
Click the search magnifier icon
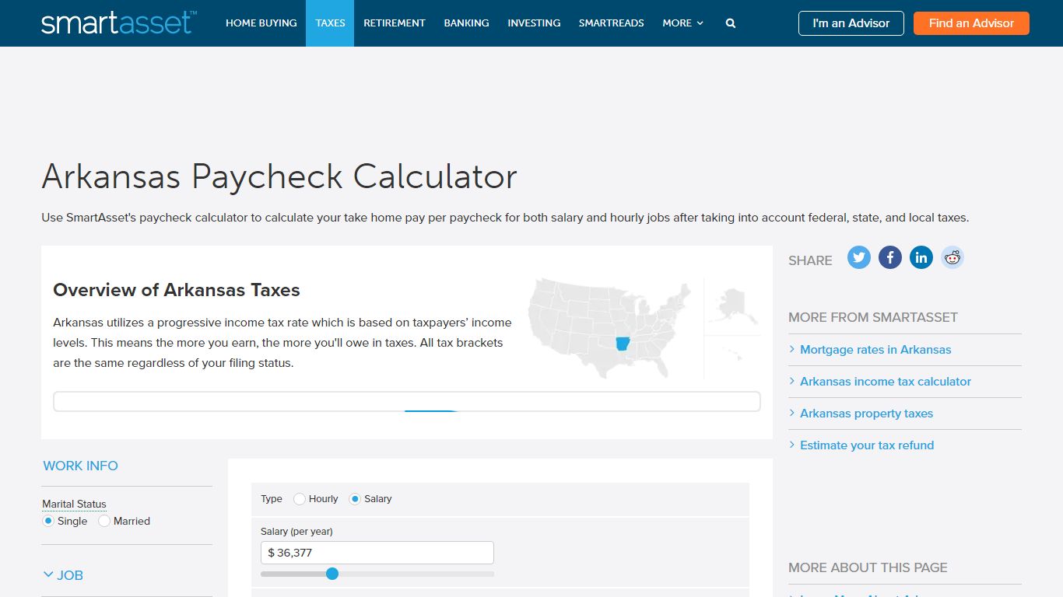click(x=731, y=23)
